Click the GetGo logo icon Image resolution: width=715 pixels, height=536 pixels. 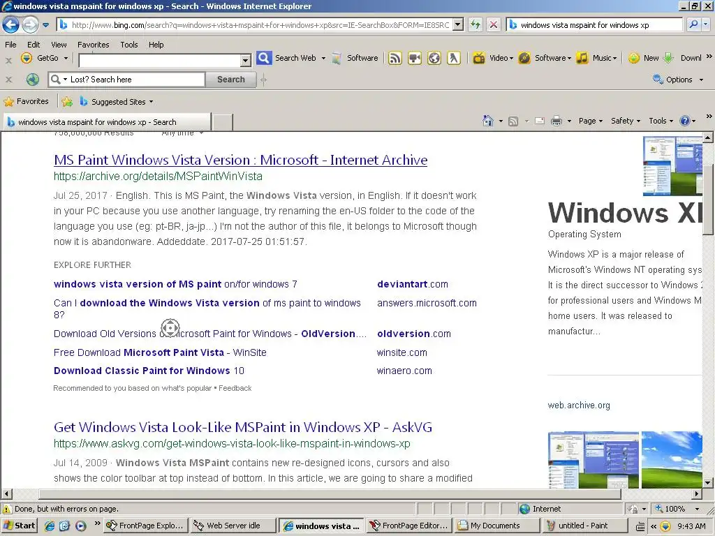27,58
